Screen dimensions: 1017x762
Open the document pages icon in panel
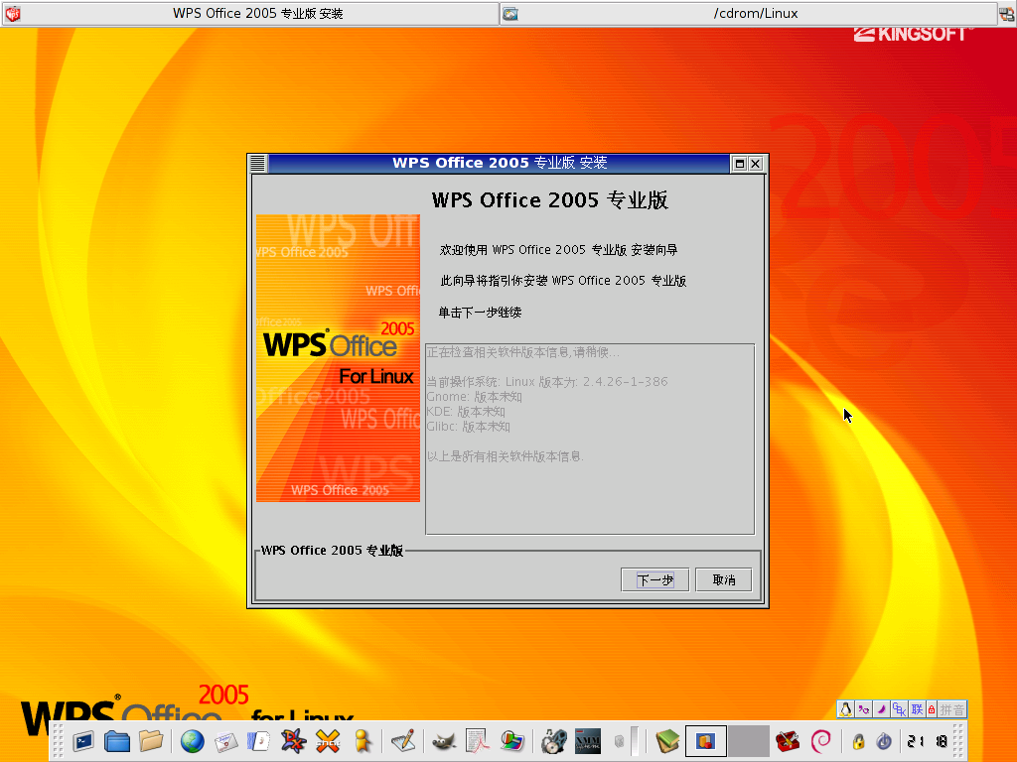click(x=259, y=740)
